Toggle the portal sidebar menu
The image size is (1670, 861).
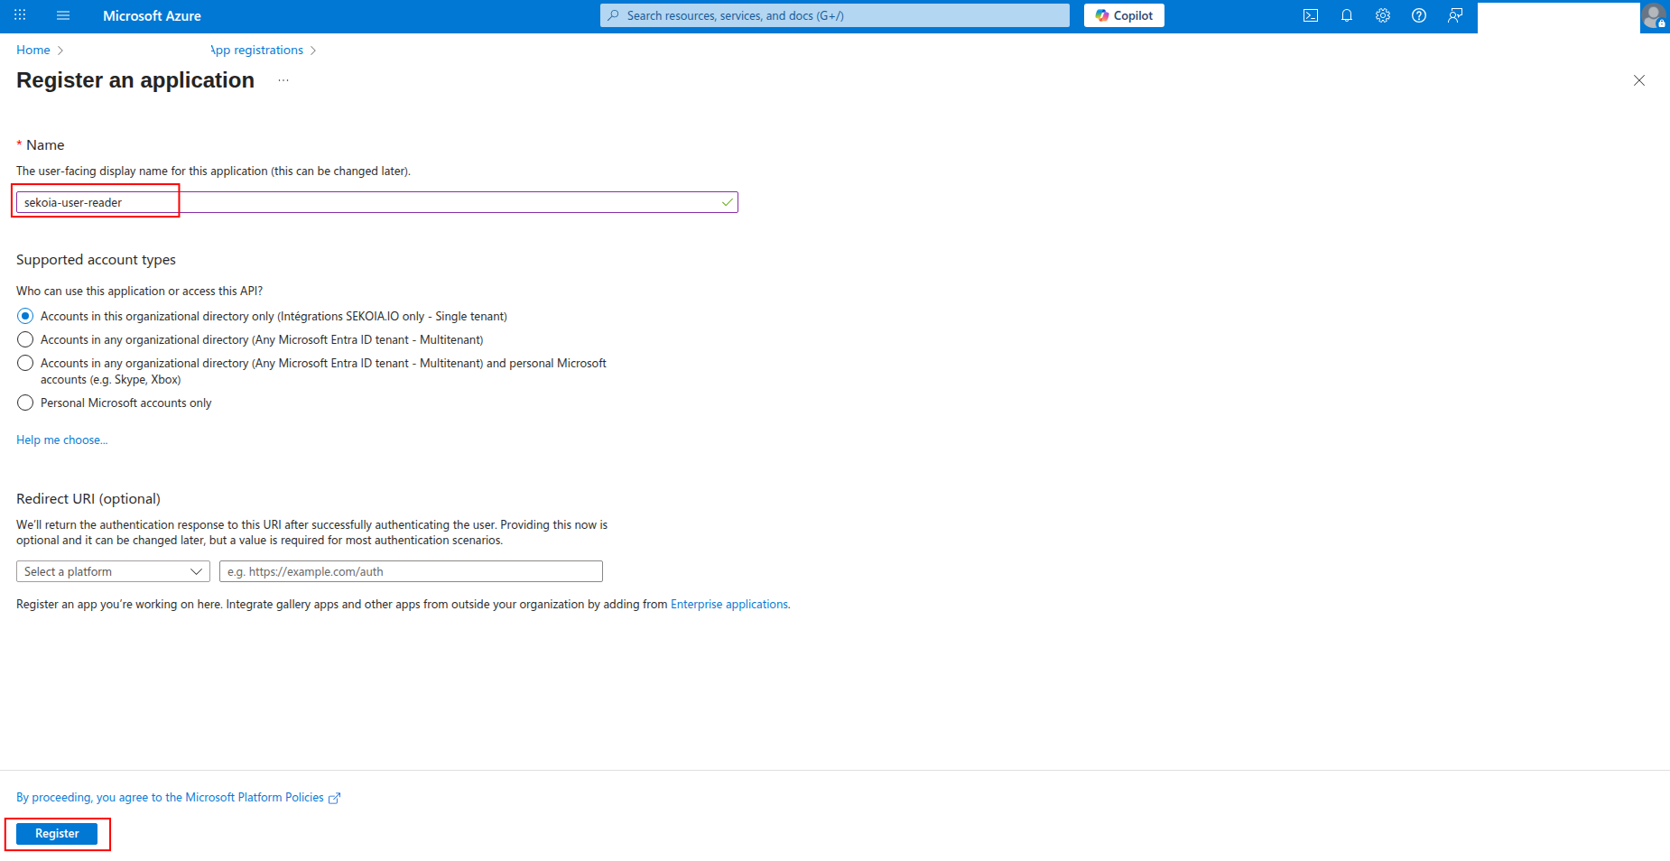pyautogui.click(x=62, y=14)
